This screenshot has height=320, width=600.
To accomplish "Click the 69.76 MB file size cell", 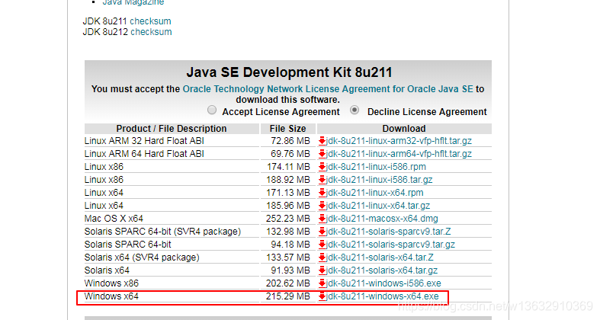I will [290, 154].
